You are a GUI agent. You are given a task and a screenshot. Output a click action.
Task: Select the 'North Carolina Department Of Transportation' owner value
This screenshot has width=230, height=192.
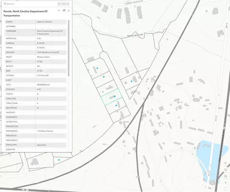(50, 33)
